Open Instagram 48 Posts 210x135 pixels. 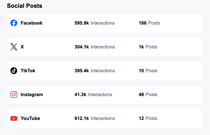148,94
